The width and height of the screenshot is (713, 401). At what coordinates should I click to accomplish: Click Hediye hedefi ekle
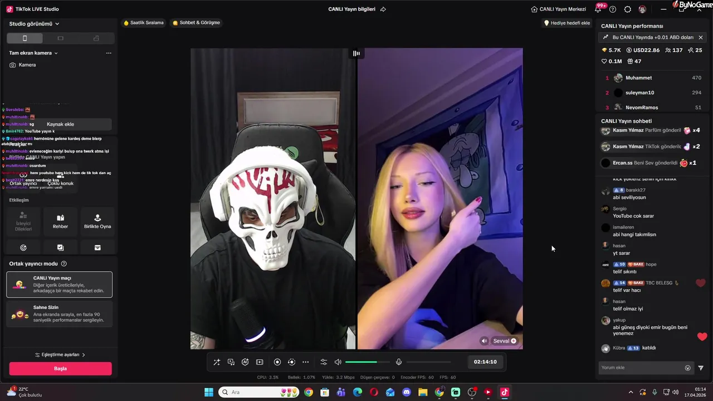(567, 23)
